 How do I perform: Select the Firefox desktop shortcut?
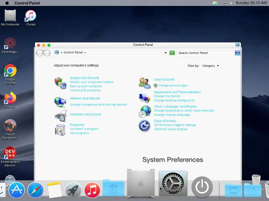pos(10,100)
